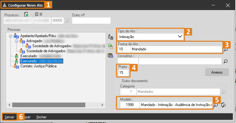Click the Convênio description field
236x123 pixels.
coord(180,61)
